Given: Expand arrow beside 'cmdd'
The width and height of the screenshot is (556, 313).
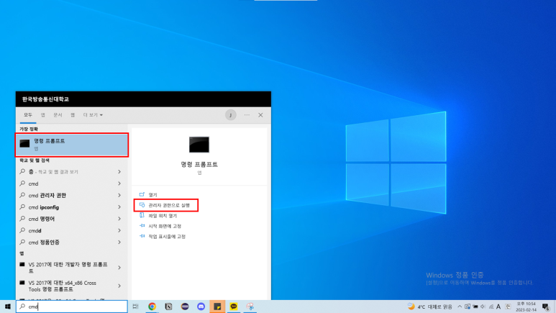Looking at the screenshot, I should point(119,230).
